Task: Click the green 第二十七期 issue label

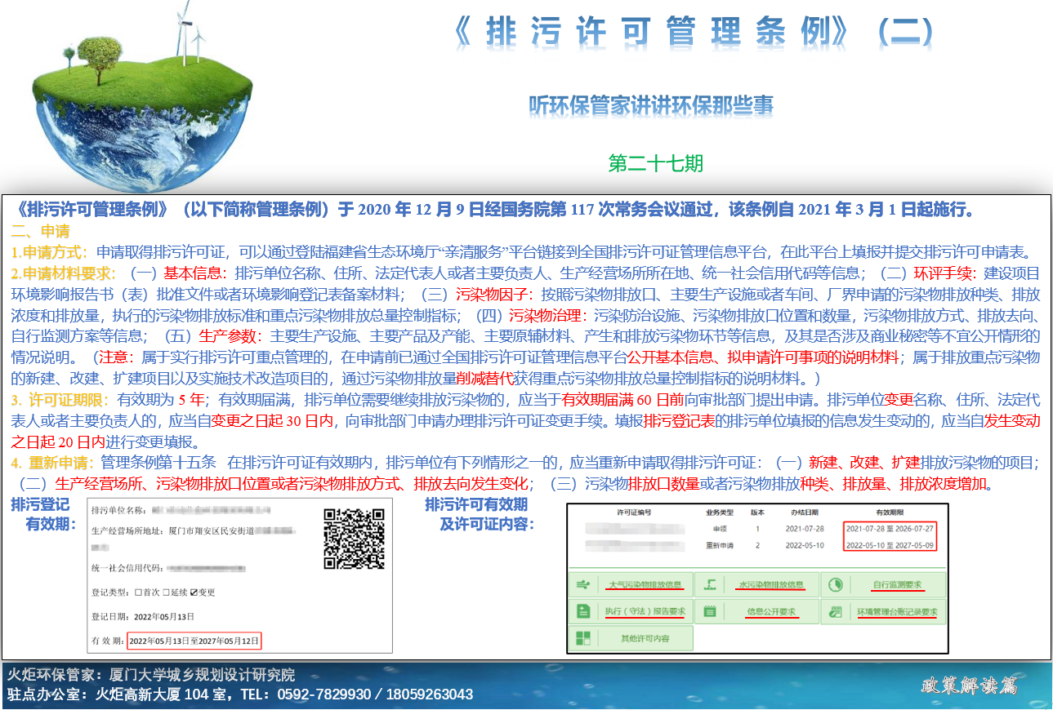Action: 656,163
